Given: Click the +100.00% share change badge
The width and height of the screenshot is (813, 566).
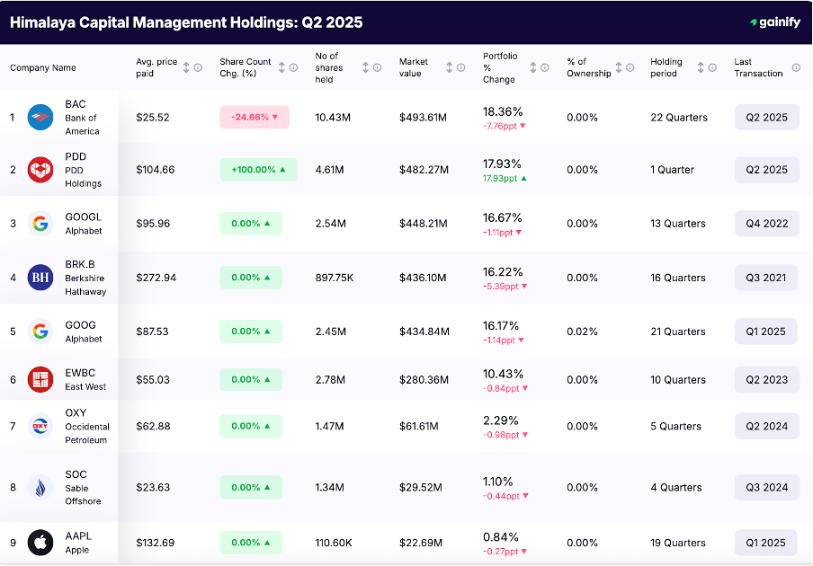Looking at the screenshot, I should point(259,170).
